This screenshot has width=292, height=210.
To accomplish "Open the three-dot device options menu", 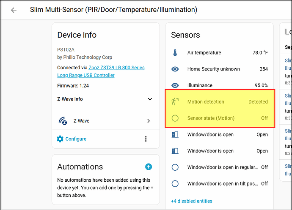I will click(146, 139).
